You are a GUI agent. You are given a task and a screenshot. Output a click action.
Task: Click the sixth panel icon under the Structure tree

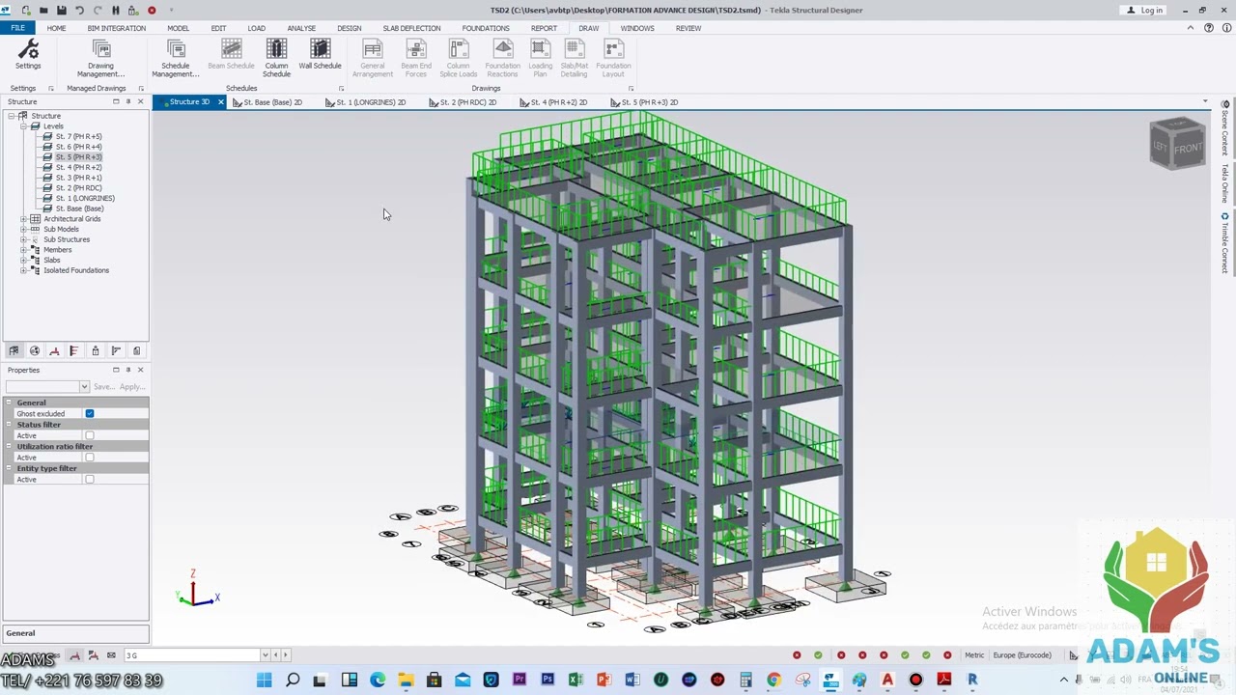point(116,351)
